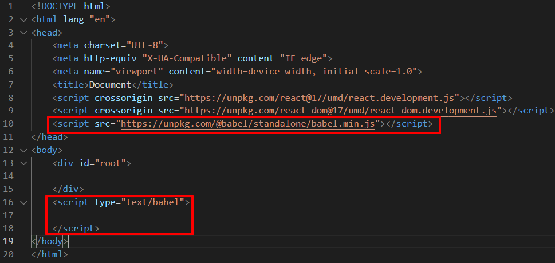Image resolution: width=555 pixels, height=263 pixels.
Task: Click the http-equiv "X-UA-Compatible" value
Action: tap(187, 58)
